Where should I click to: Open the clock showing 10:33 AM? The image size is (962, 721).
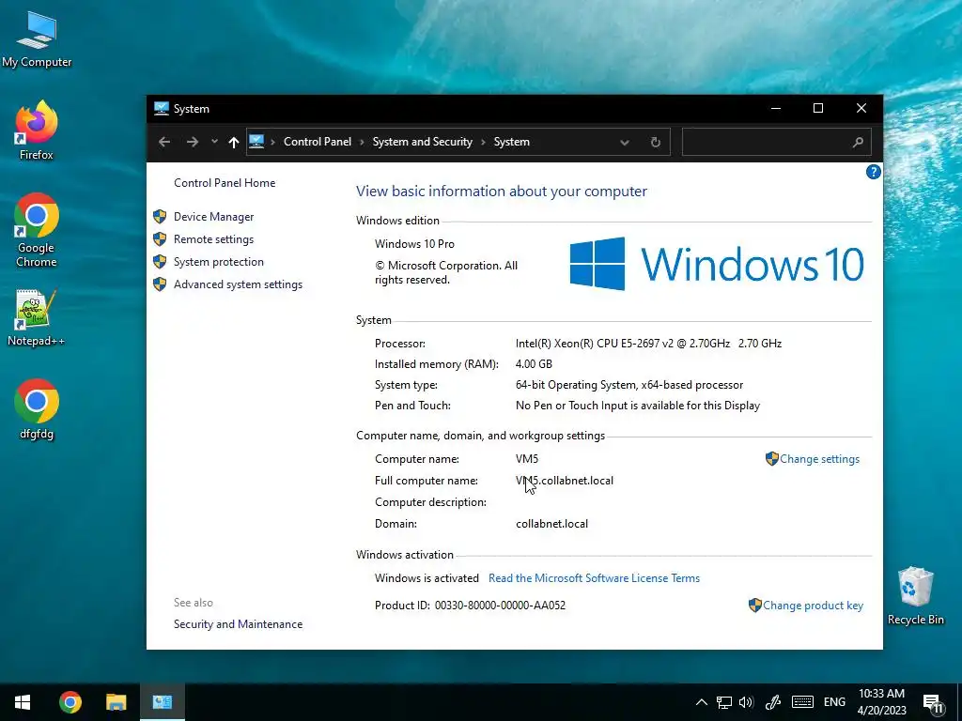coord(881,702)
